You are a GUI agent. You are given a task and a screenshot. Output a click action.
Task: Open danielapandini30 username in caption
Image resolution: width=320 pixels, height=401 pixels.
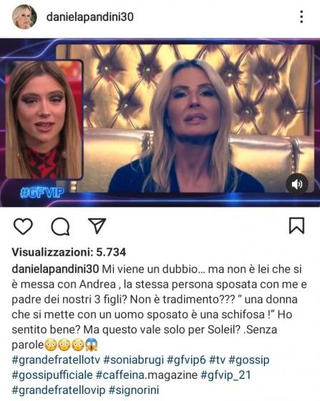coord(55,269)
